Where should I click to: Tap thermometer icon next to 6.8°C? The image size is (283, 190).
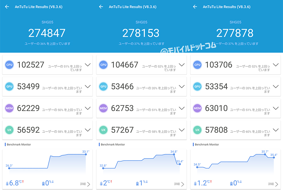tap(7, 184)
